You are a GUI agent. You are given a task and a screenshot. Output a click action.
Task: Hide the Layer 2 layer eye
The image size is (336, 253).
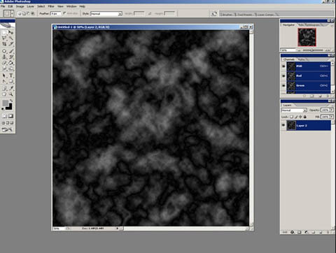click(283, 125)
